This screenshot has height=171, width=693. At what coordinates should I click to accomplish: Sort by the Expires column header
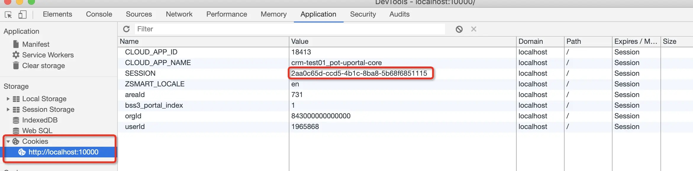[636, 41]
